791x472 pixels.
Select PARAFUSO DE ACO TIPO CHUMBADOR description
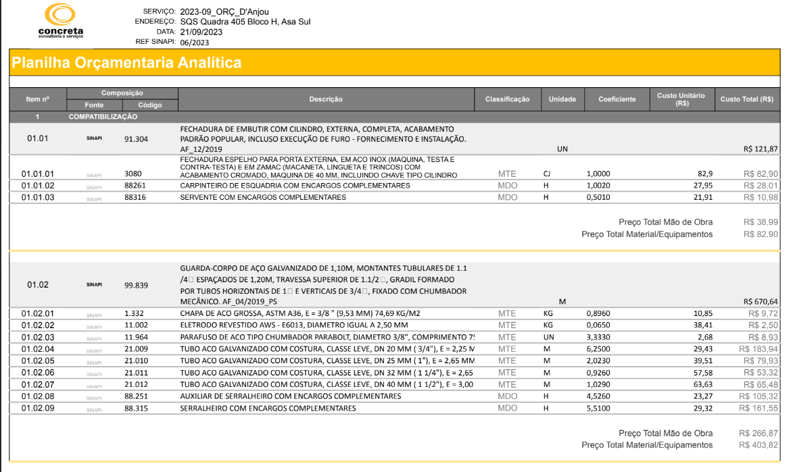pyautogui.click(x=327, y=338)
